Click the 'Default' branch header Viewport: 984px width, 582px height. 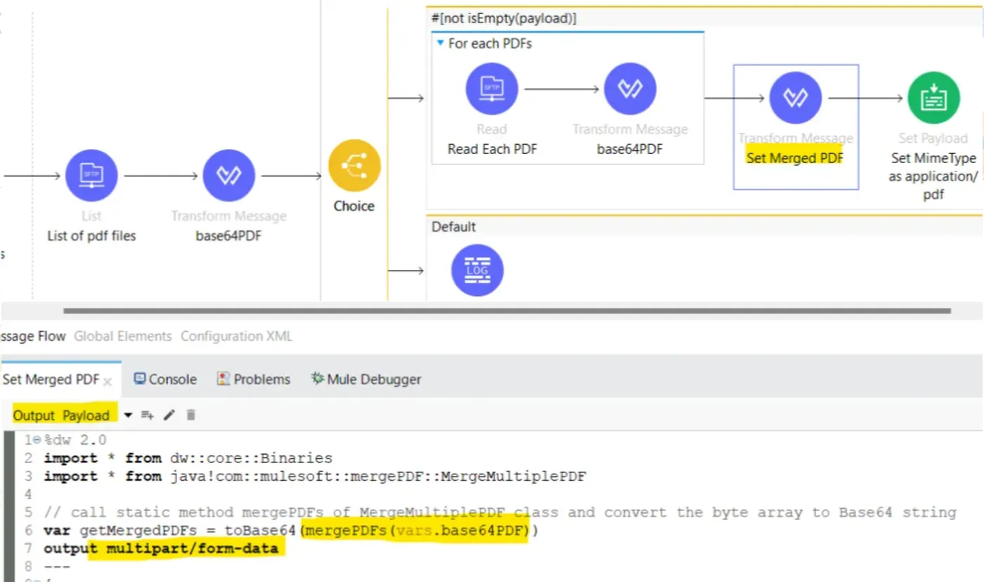(453, 226)
